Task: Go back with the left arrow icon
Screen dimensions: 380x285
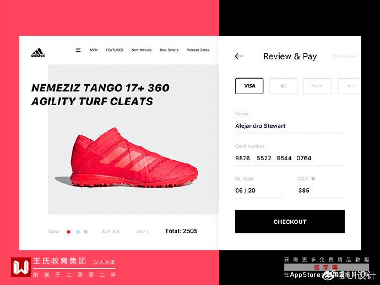Action: point(238,56)
